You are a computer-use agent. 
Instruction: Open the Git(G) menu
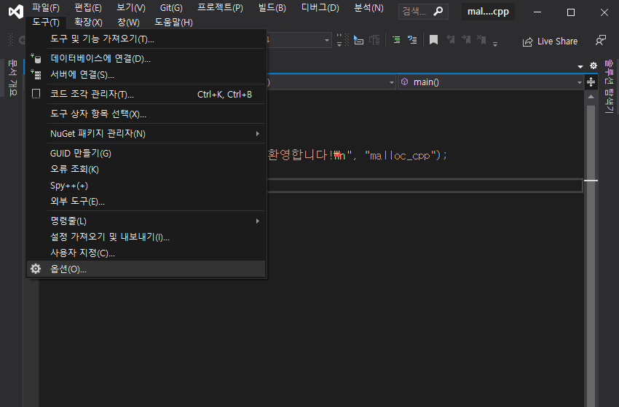(x=171, y=7)
